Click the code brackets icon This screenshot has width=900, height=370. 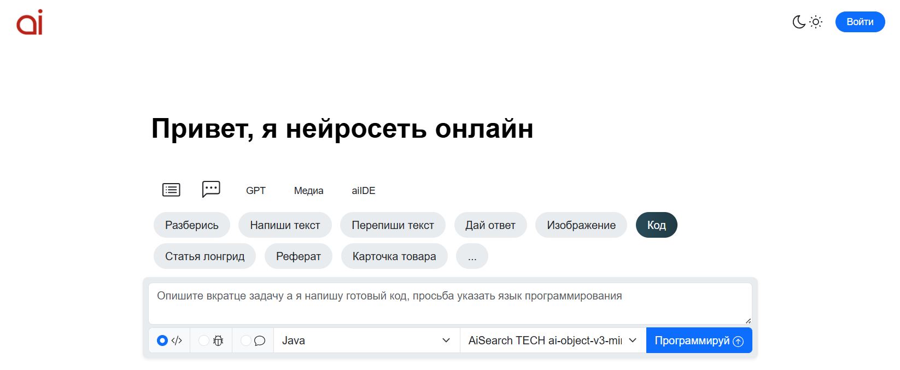pos(177,340)
